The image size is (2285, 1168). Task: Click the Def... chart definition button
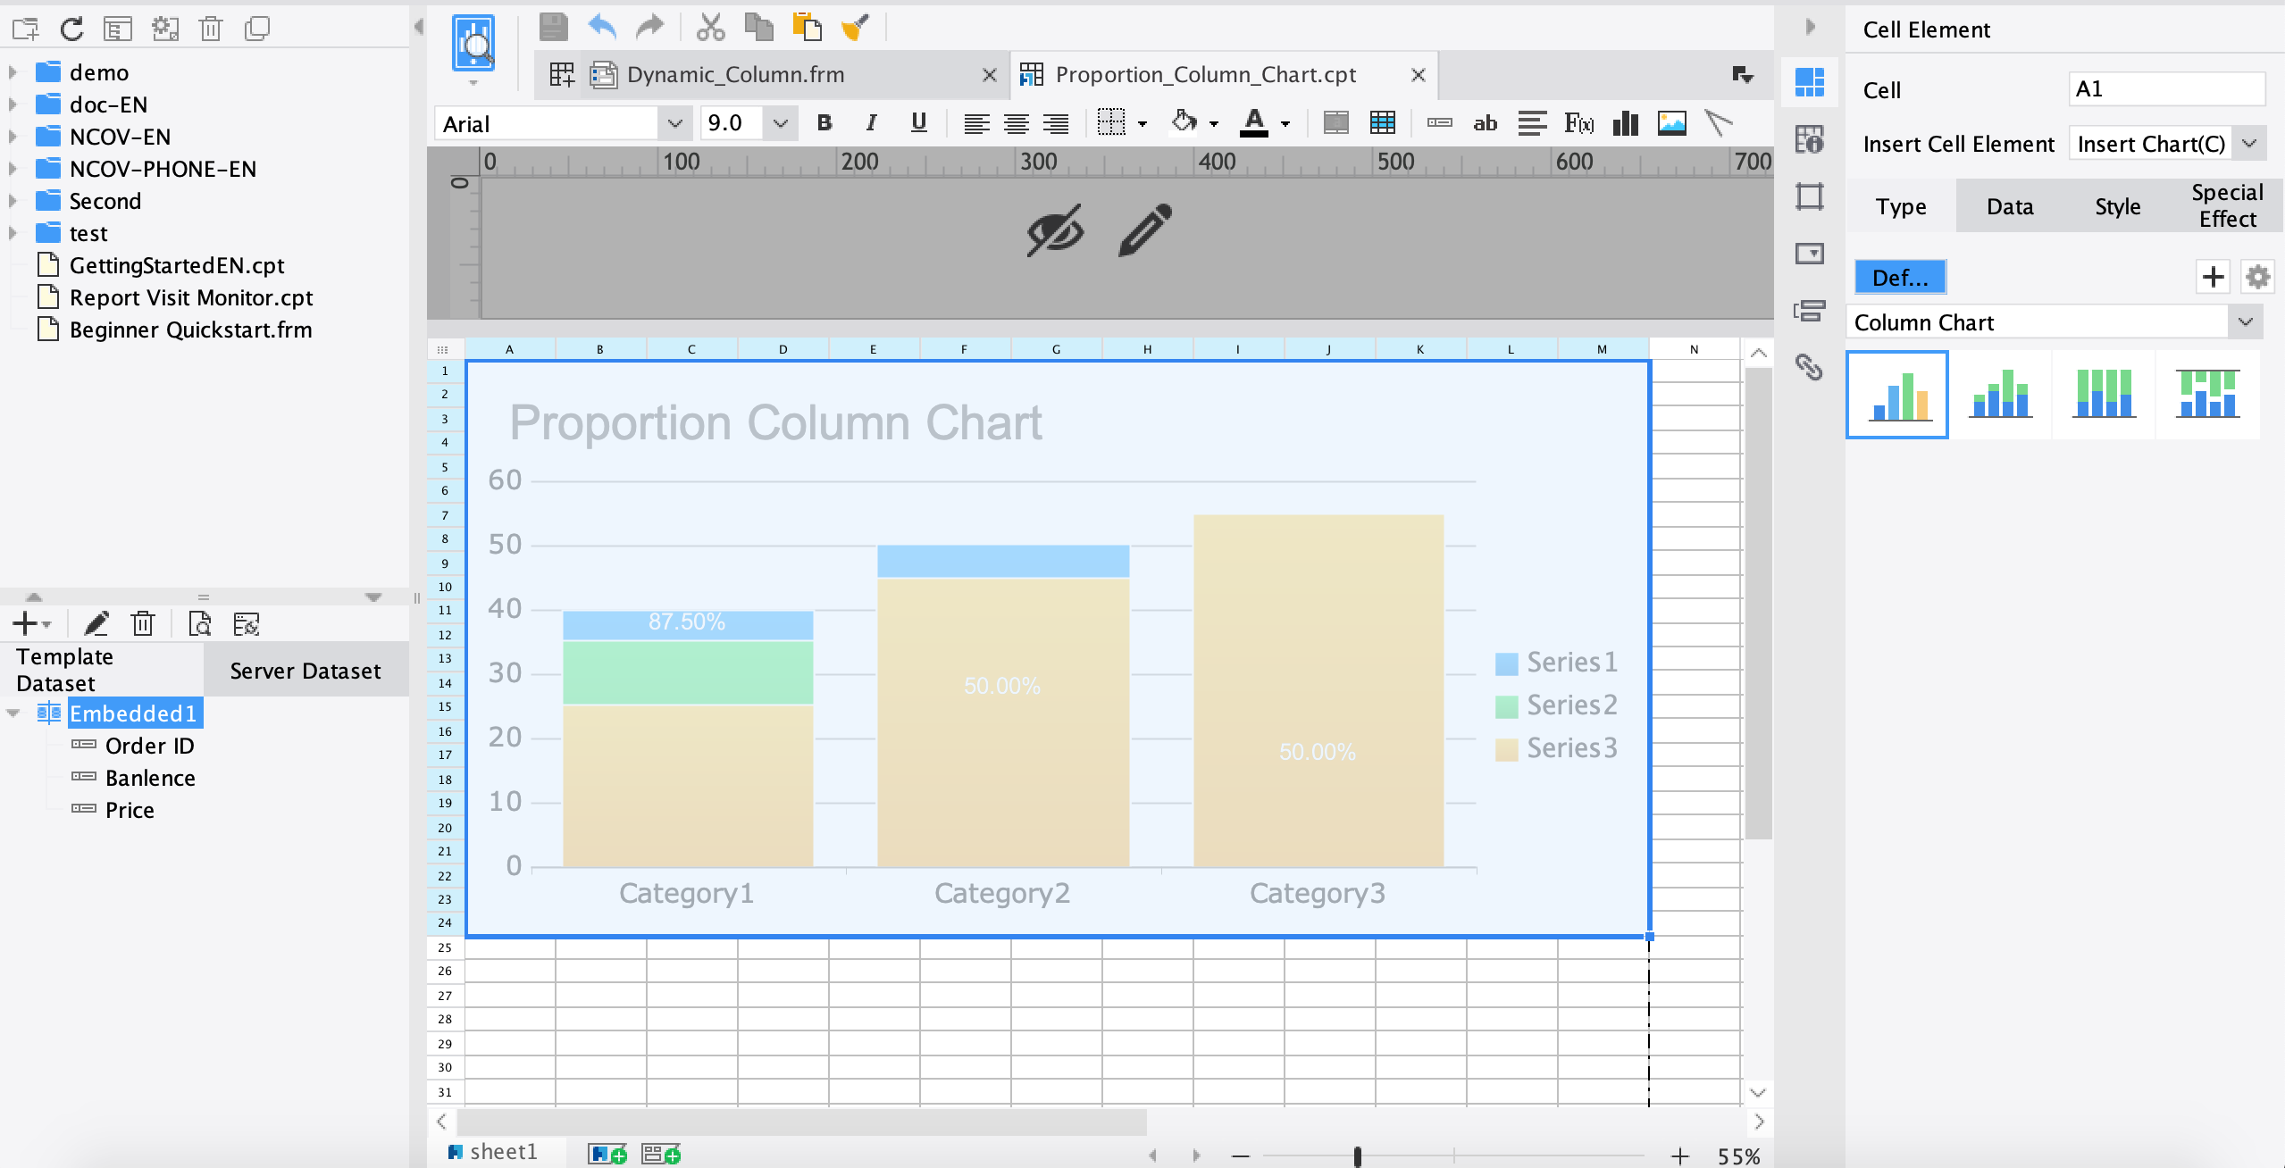point(1899,278)
